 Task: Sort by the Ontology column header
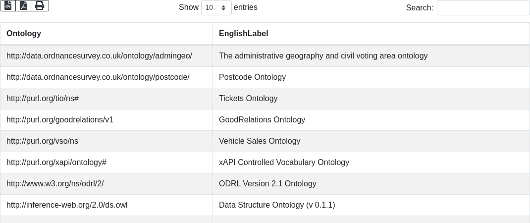(24, 34)
